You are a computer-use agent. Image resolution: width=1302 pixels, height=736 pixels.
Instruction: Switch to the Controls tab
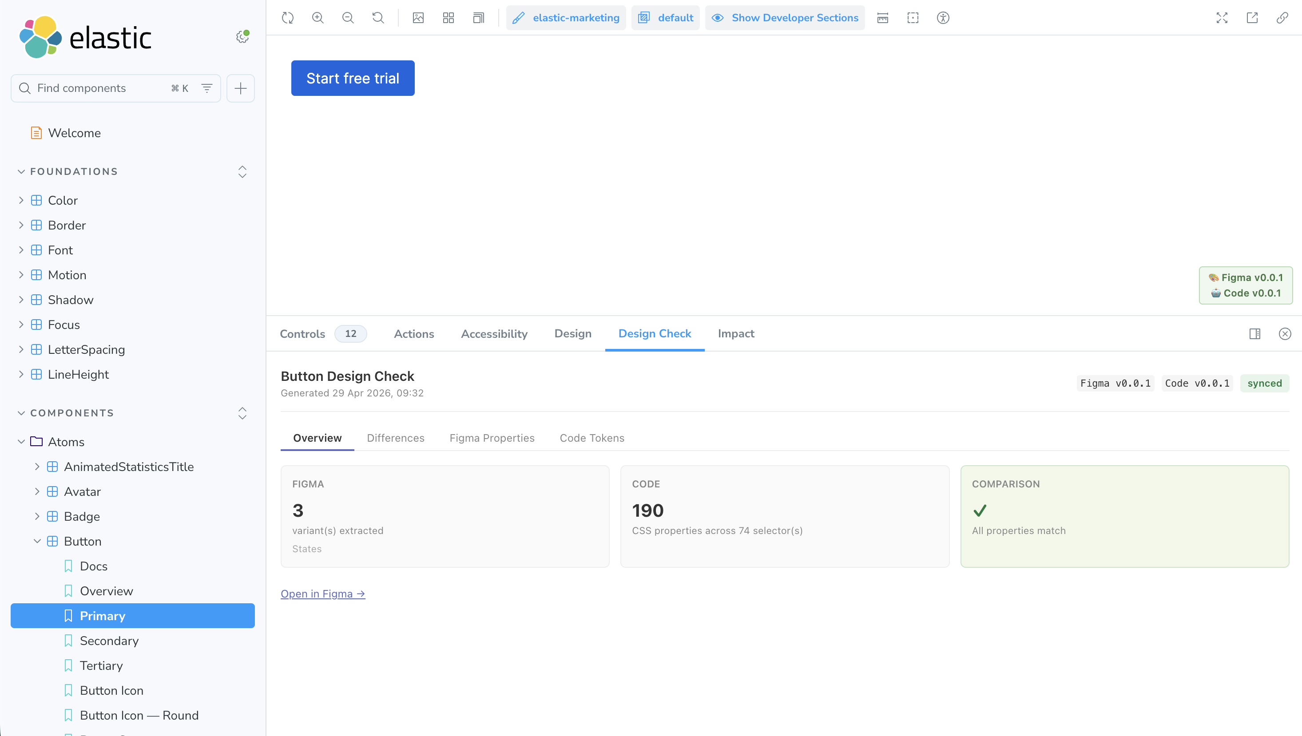pyautogui.click(x=323, y=334)
